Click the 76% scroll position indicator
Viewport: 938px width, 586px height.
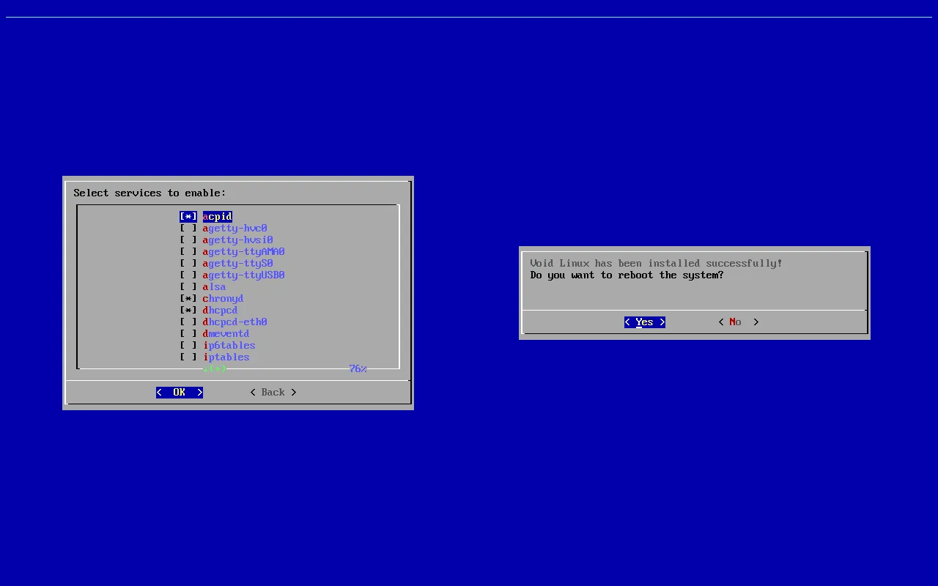click(358, 369)
